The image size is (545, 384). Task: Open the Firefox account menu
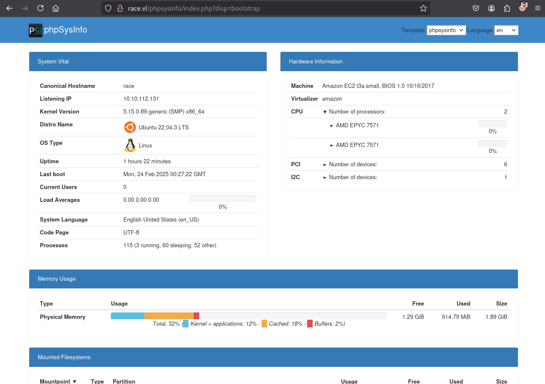[x=491, y=8]
